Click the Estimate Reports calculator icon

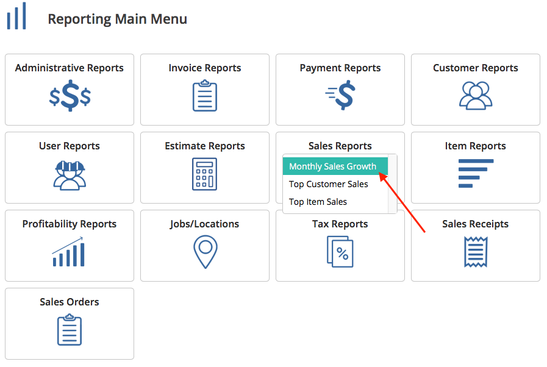coord(205,174)
